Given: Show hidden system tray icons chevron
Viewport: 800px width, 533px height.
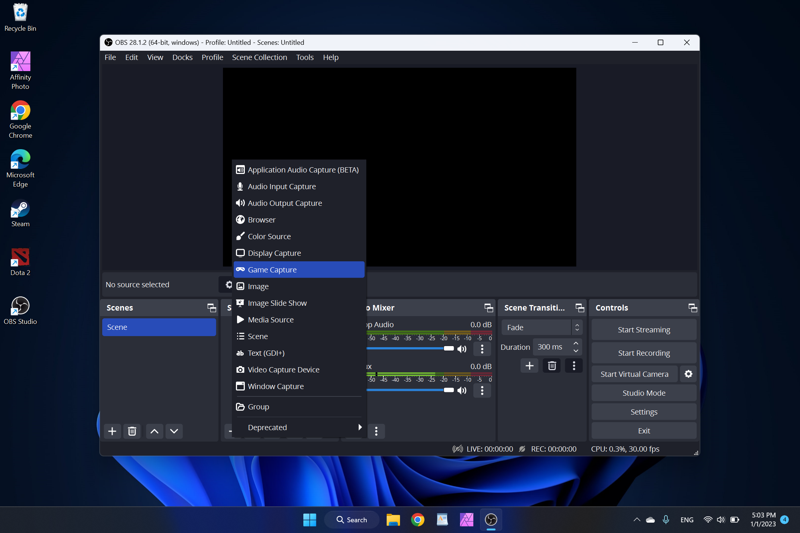Looking at the screenshot, I should 637,520.
